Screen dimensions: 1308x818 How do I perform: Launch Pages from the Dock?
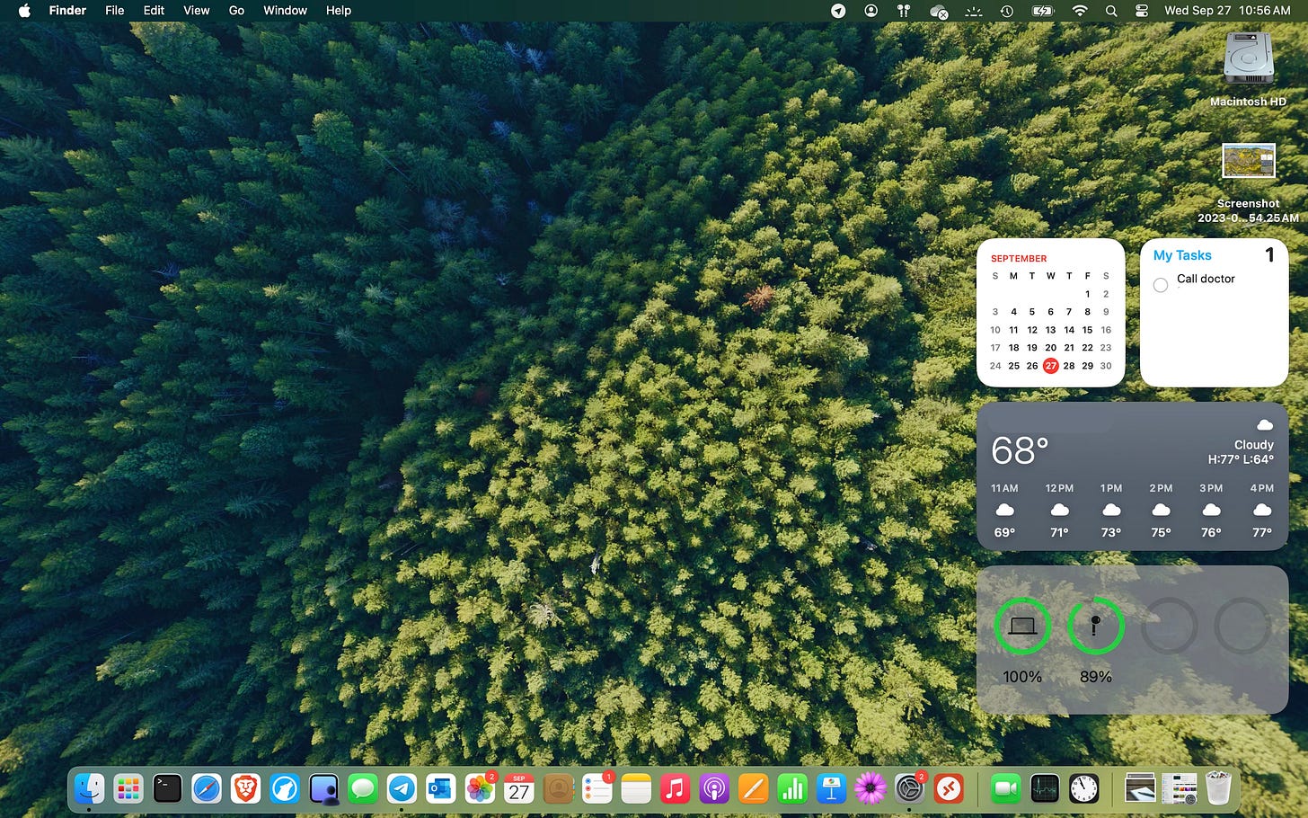coord(754,789)
